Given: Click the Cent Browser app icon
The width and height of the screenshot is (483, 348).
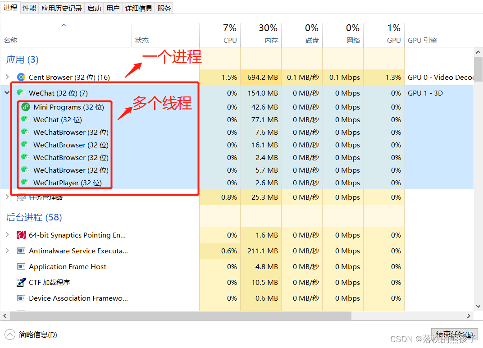Looking at the screenshot, I should (21, 77).
